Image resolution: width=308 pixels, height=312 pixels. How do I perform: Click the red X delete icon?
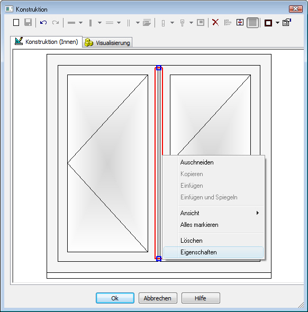(x=215, y=23)
